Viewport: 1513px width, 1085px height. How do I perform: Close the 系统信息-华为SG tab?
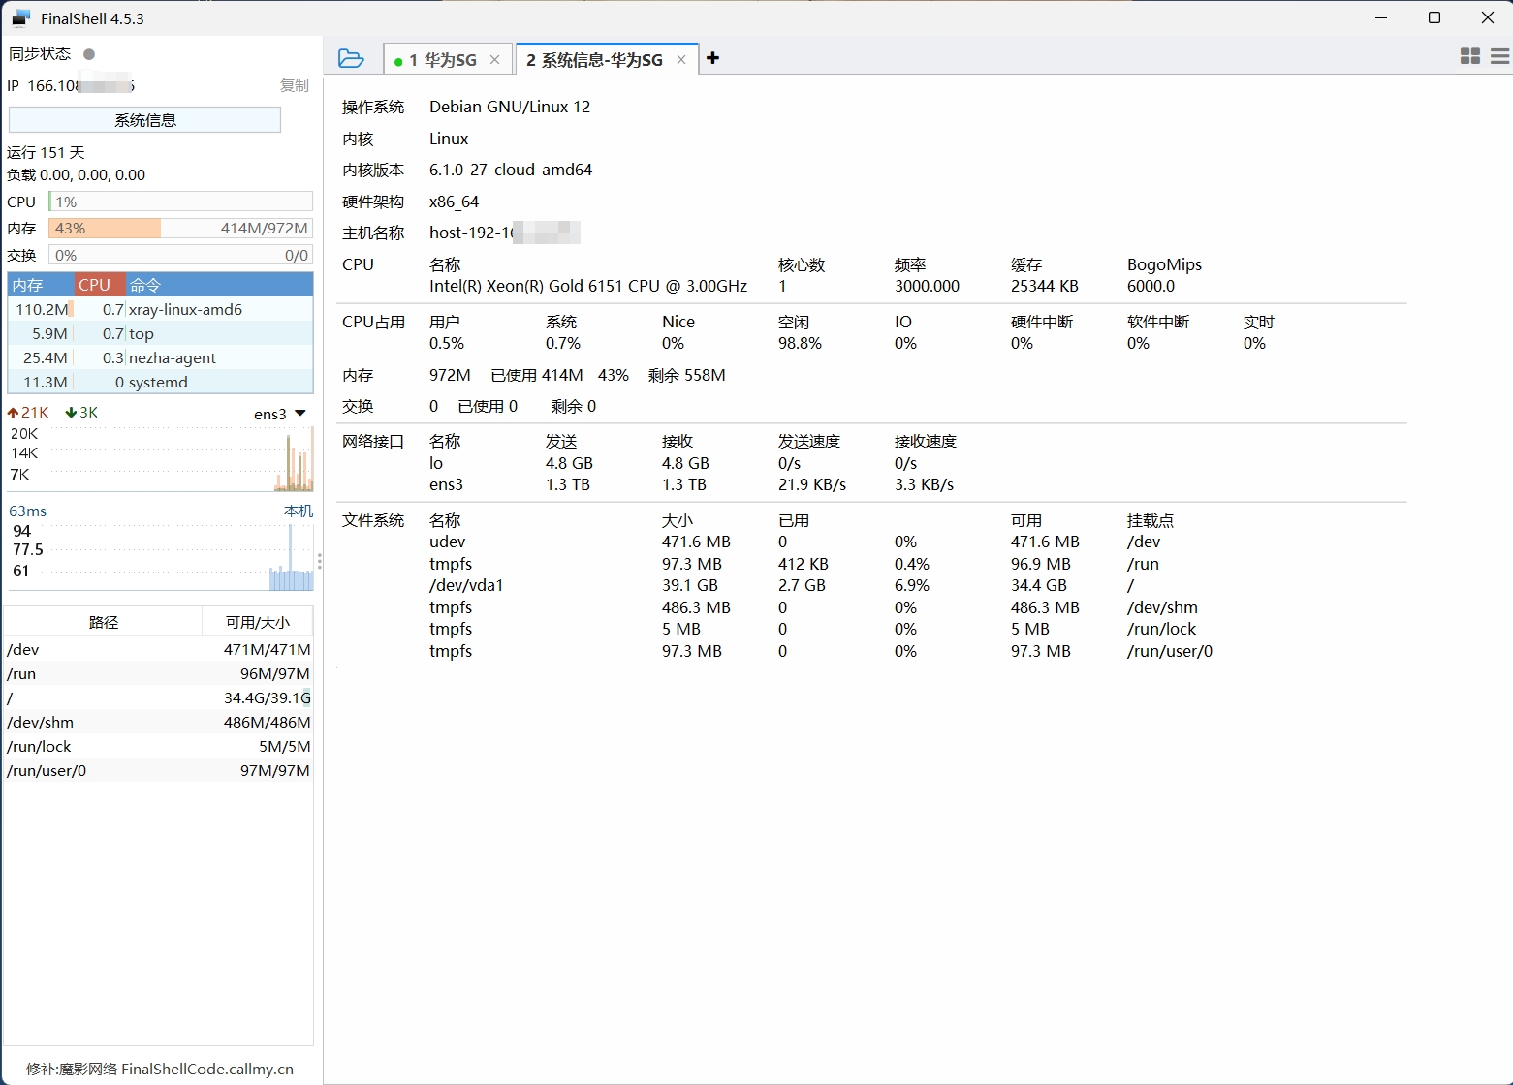pyautogui.click(x=680, y=60)
